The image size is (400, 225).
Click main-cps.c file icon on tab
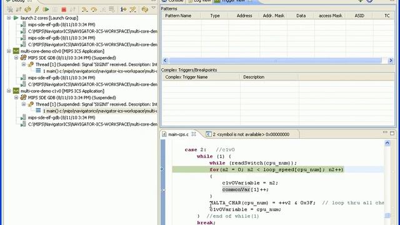pyautogui.click(x=164, y=134)
